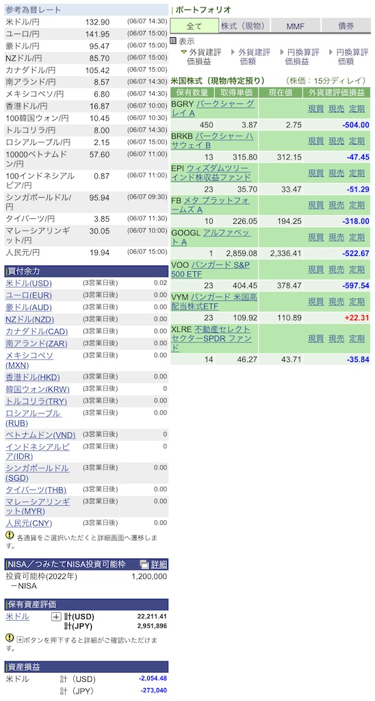
Task: Click 定期 for GOOGL row
Action: pyautogui.click(x=357, y=238)
